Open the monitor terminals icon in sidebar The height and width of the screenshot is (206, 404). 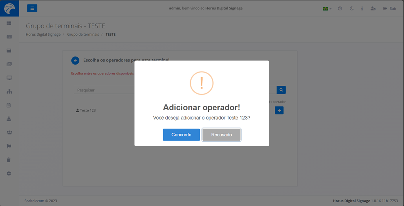(x=9, y=78)
